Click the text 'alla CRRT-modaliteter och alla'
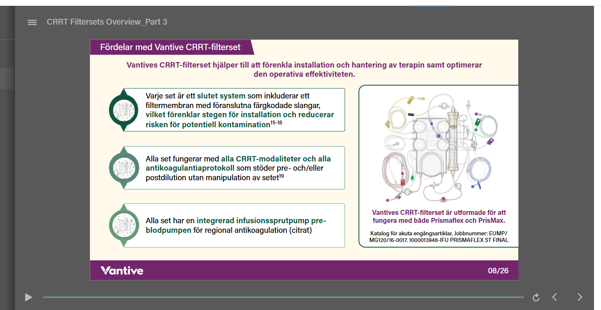 (276, 159)
